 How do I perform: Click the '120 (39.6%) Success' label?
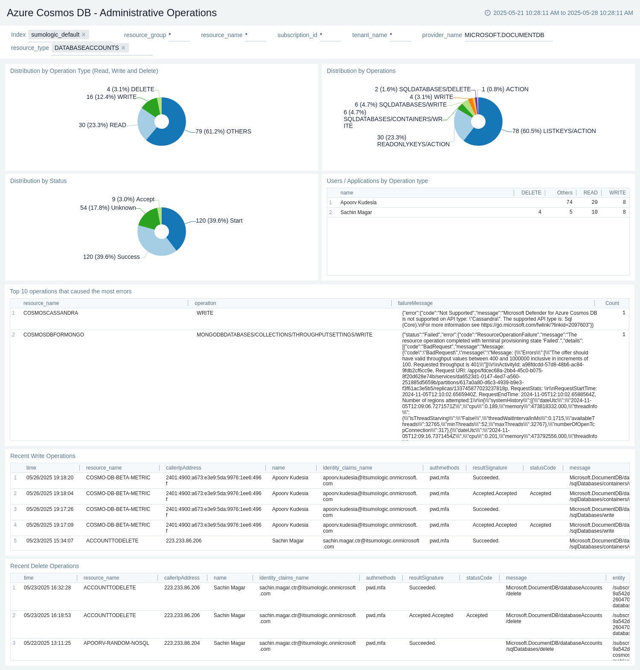pos(111,257)
